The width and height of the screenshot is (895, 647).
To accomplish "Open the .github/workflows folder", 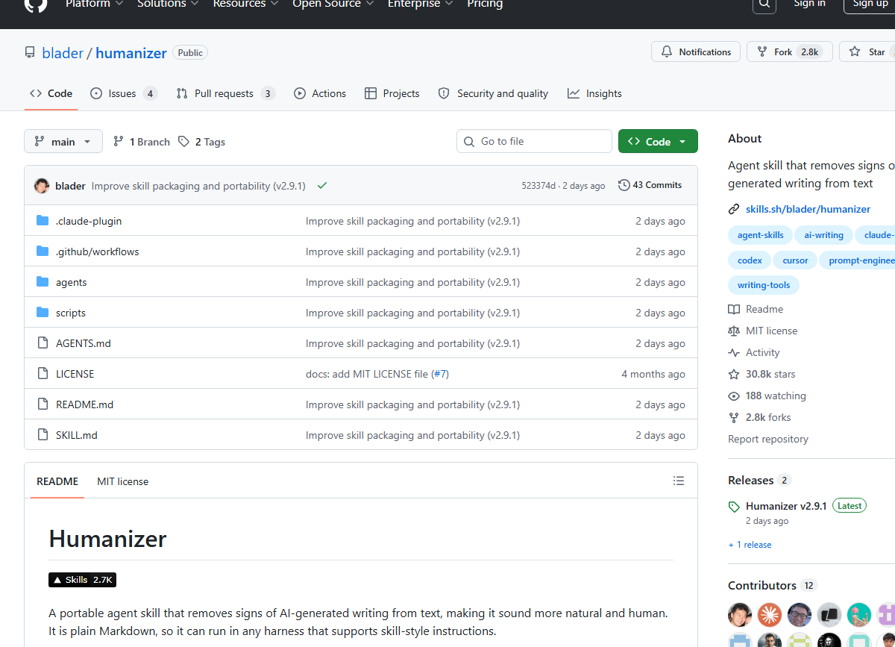I will 98,251.
